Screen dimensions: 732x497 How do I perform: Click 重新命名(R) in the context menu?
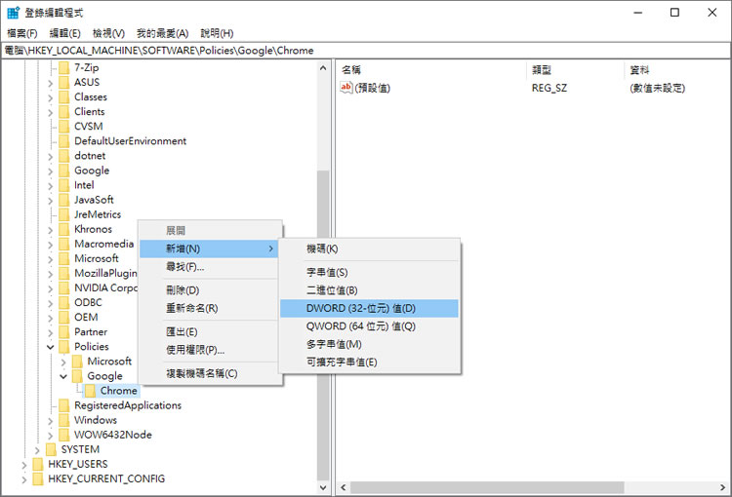209,309
